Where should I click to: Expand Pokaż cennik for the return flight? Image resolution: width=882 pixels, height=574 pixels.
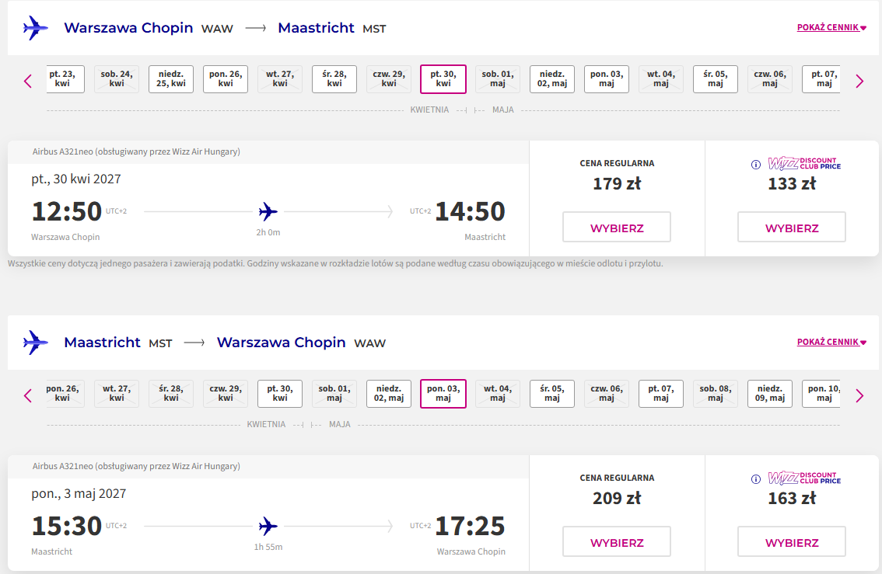tap(831, 342)
